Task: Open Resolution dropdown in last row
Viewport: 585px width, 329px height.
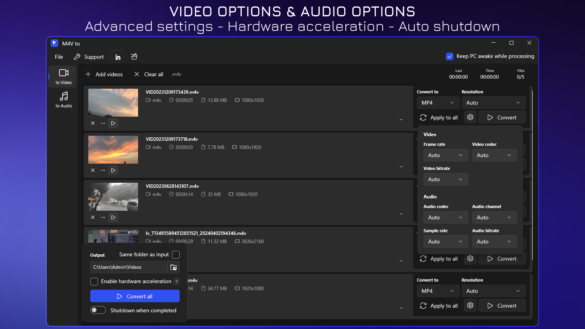Action: [x=494, y=291]
